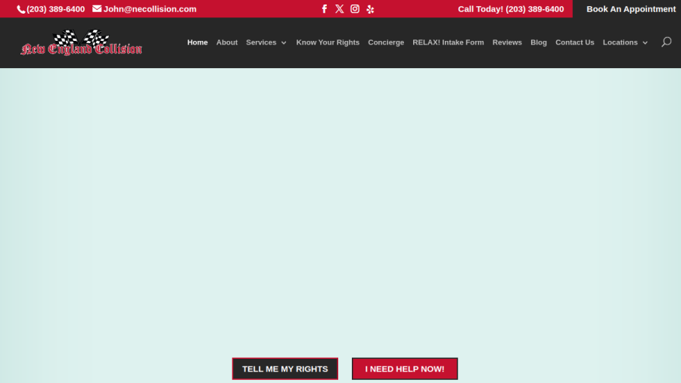Open the Reviews page
The height and width of the screenshot is (383, 681).
507,42
